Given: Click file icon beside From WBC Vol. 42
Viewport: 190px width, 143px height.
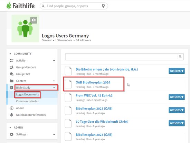Looking at the screenshot, I should coord(68,97).
